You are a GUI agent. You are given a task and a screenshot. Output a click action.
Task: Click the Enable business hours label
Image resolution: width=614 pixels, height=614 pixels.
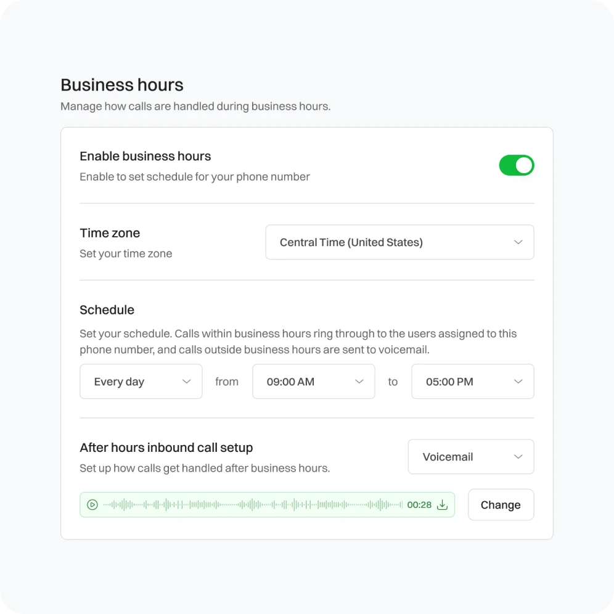(145, 157)
